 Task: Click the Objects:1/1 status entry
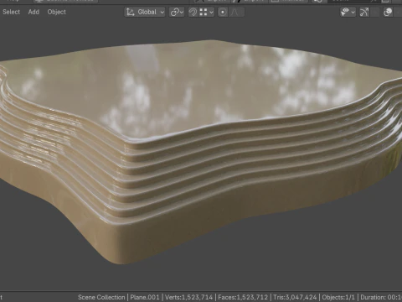pos(338,297)
